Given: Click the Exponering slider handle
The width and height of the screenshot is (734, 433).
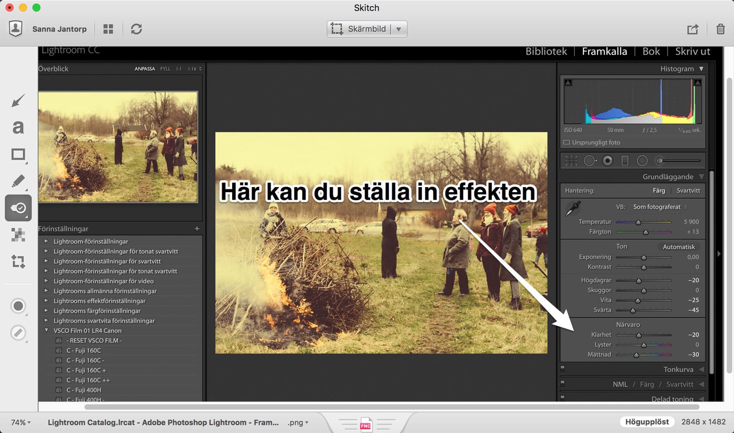Looking at the screenshot, I should tap(644, 257).
